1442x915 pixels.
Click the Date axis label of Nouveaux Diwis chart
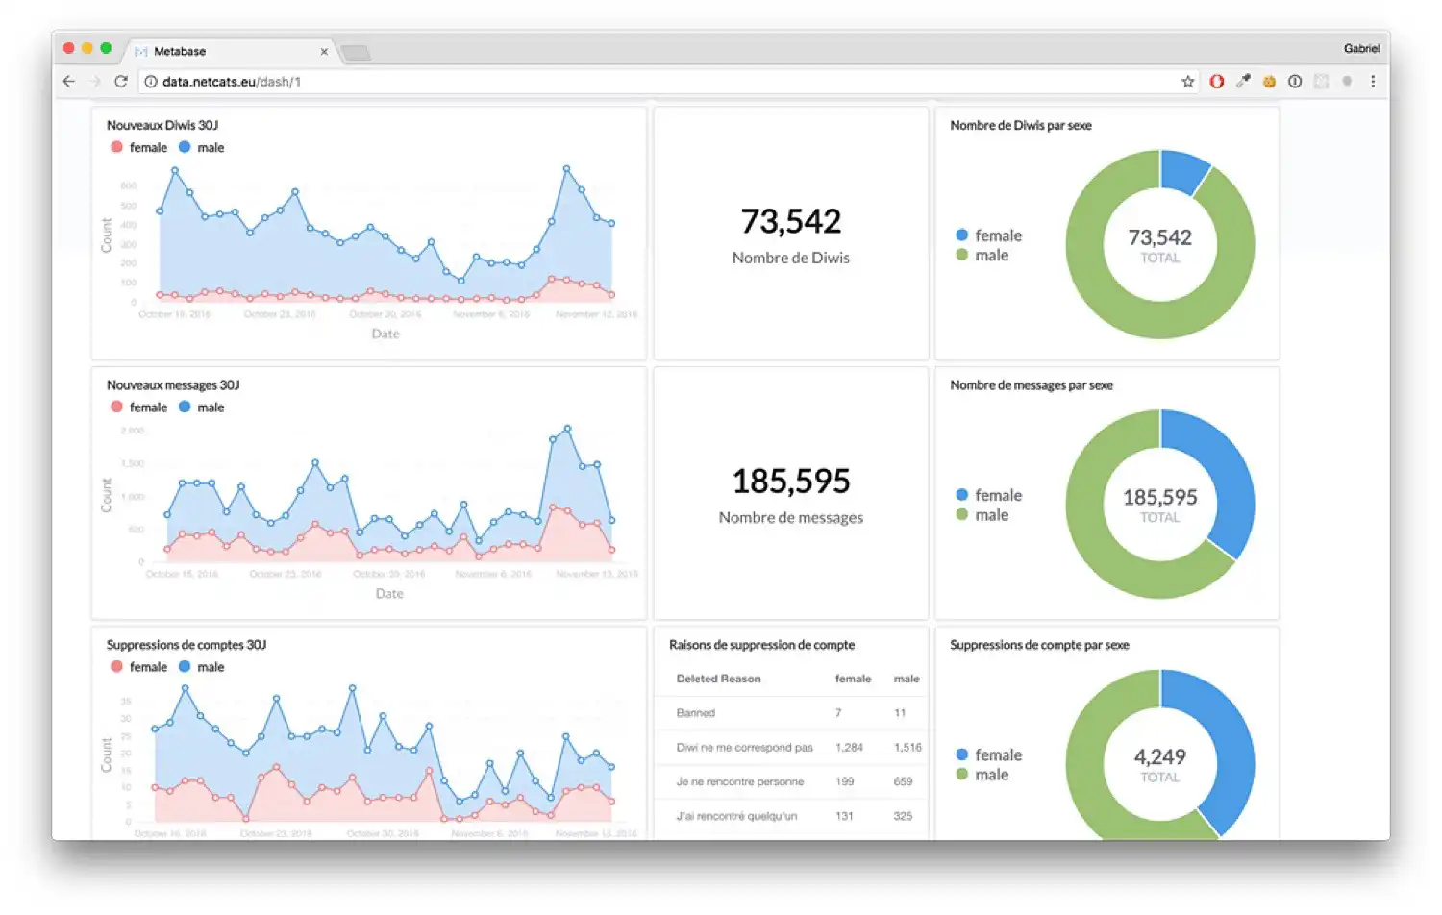[x=385, y=334]
